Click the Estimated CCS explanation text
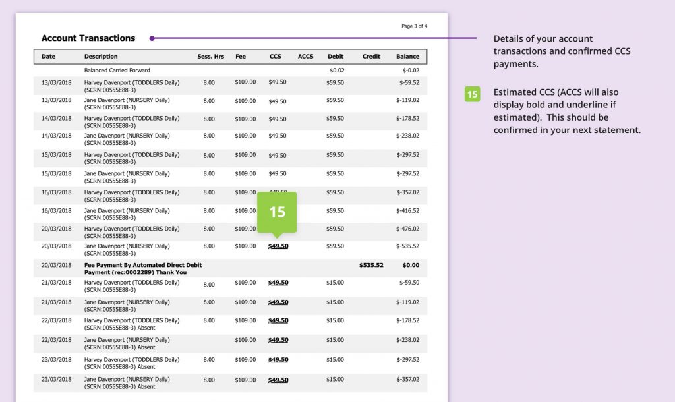 pos(567,111)
